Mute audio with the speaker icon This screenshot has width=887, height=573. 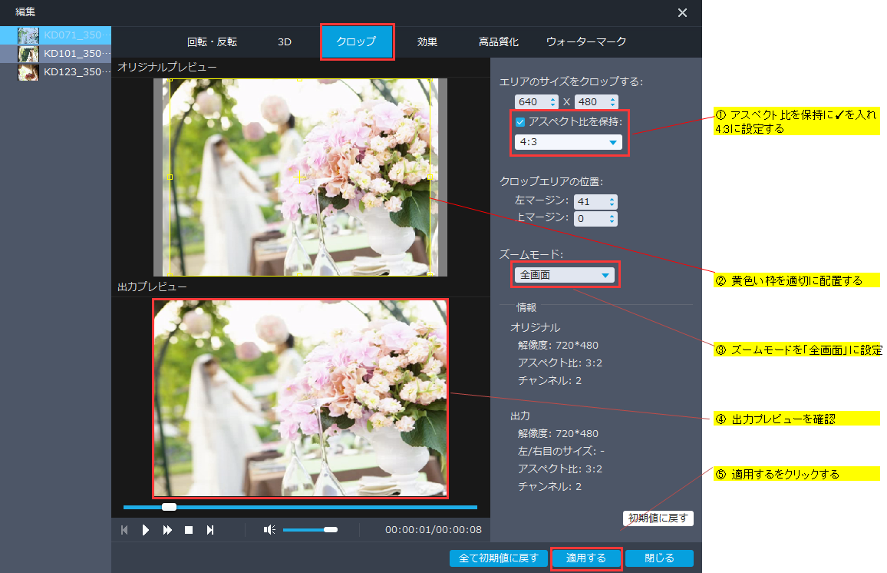click(269, 530)
